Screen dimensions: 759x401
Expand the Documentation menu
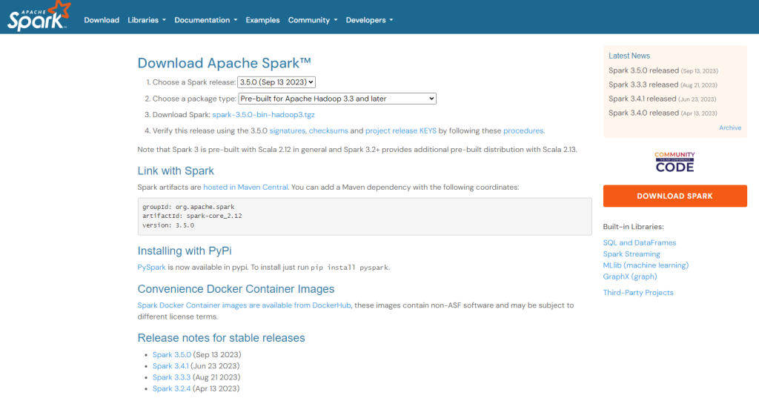point(206,20)
